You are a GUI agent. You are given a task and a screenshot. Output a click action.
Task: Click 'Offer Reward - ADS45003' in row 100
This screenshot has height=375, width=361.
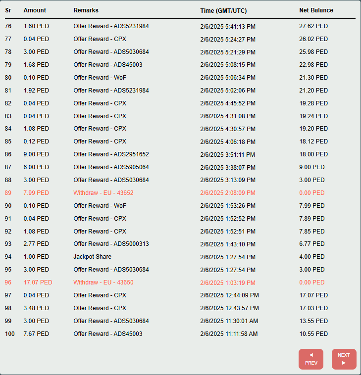pos(108,333)
